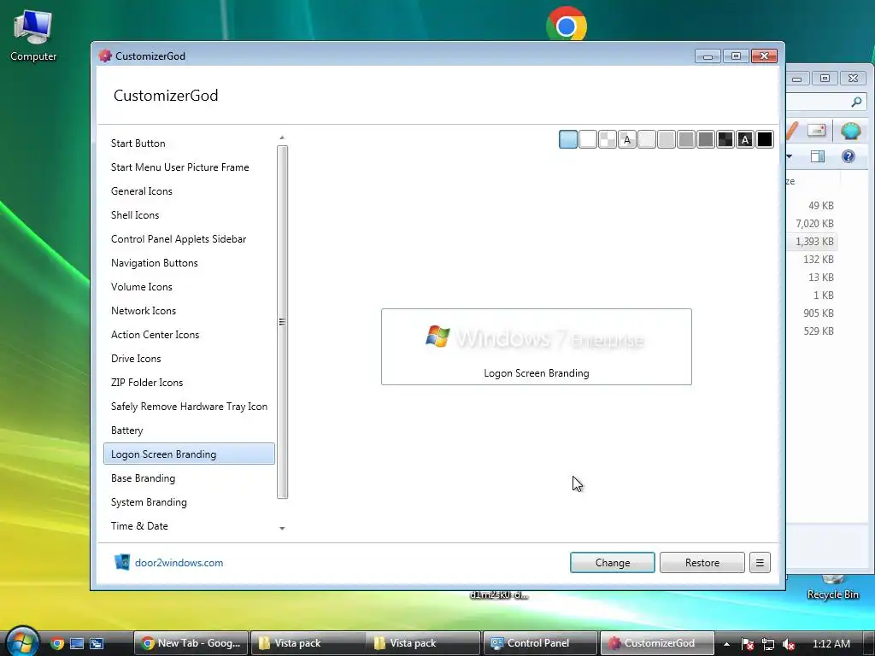
Task: Open Action Center Icons category
Action: [x=189, y=335]
